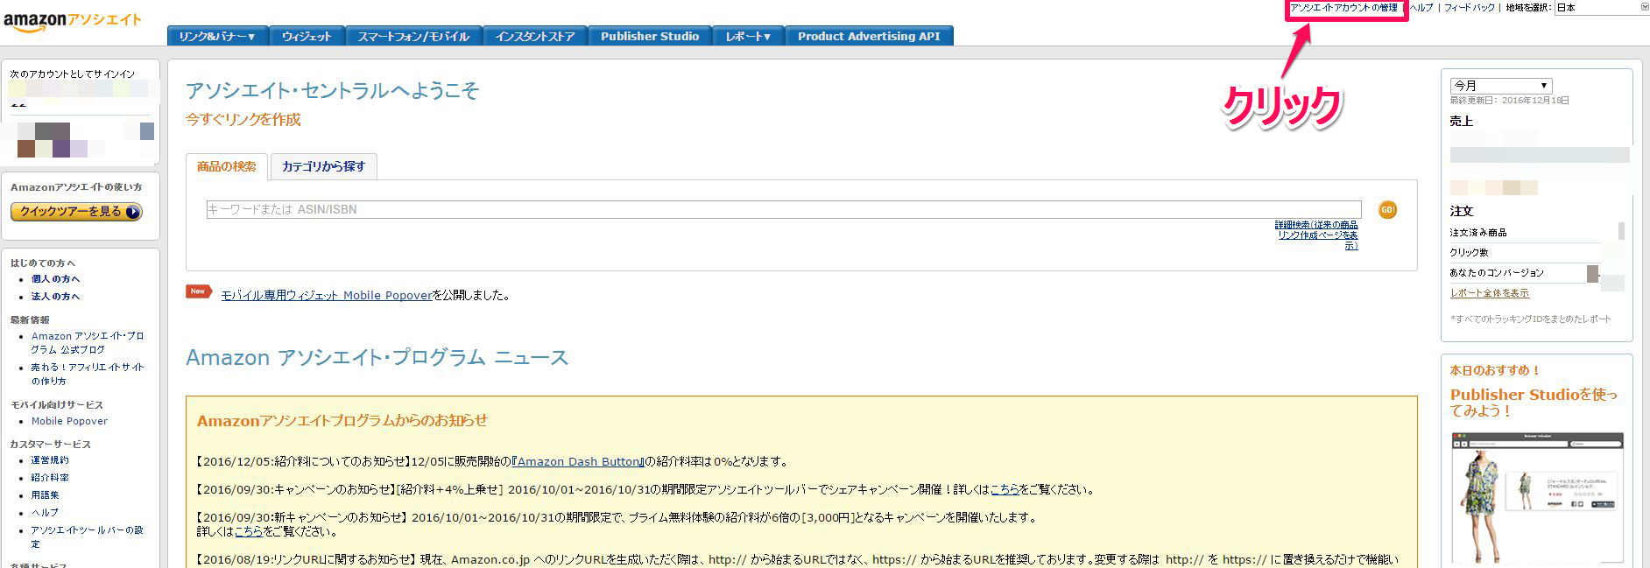Open the 法人の方へ link

(x=55, y=297)
